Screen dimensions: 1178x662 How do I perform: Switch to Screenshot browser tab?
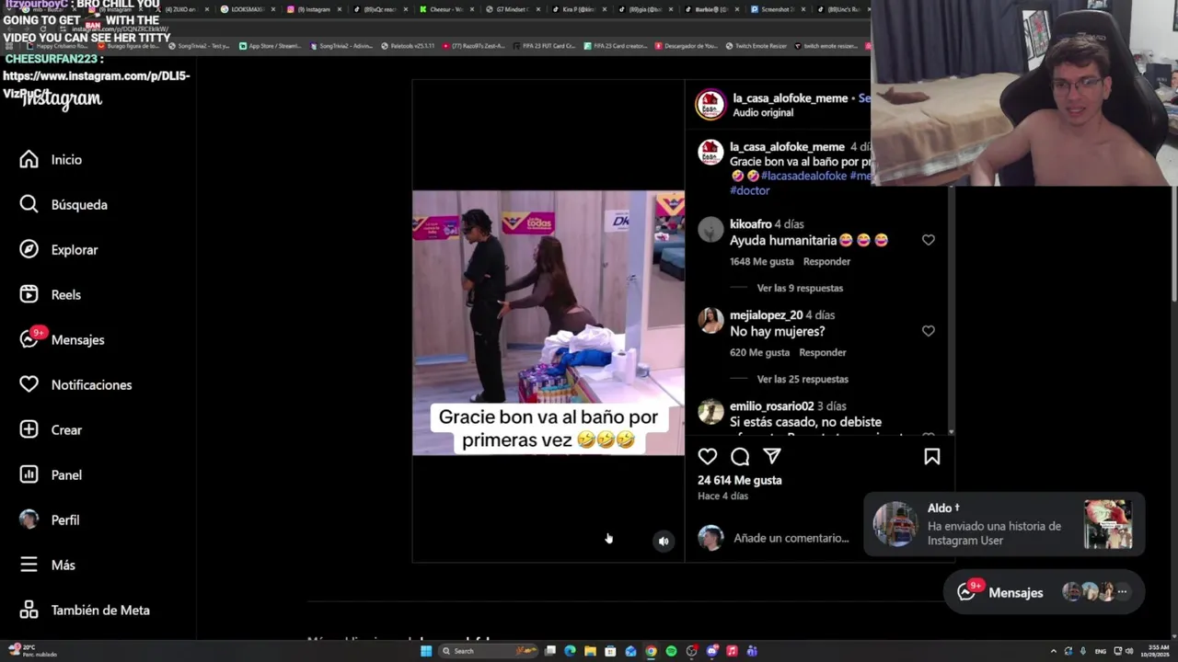pos(777,9)
